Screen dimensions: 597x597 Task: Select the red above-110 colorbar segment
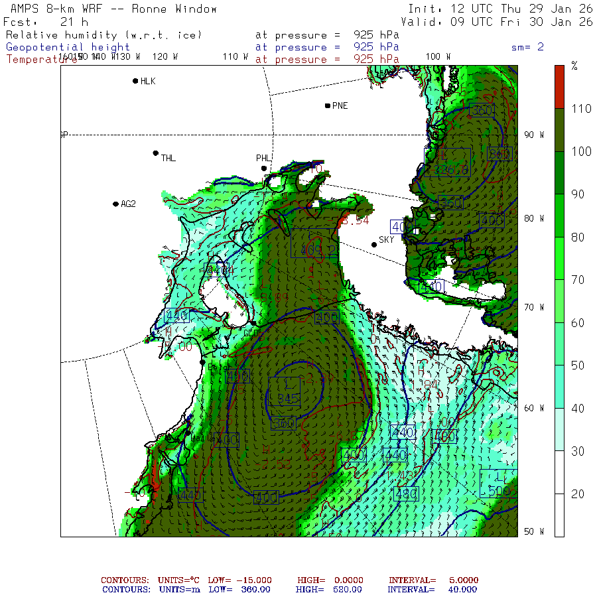tap(559, 87)
